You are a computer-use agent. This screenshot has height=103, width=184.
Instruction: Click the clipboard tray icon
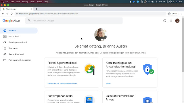(141, 2)
